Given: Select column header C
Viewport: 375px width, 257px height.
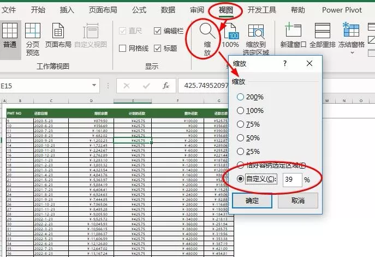Looking at the screenshot, I should click(51, 101).
